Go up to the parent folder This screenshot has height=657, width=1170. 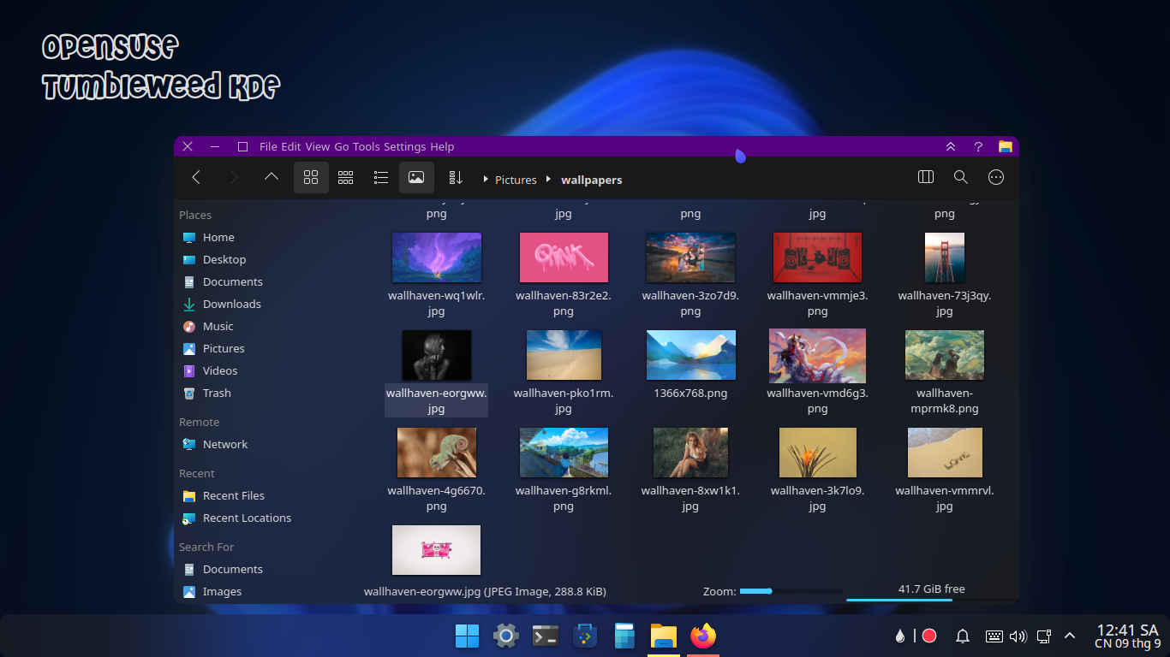tap(272, 178)
